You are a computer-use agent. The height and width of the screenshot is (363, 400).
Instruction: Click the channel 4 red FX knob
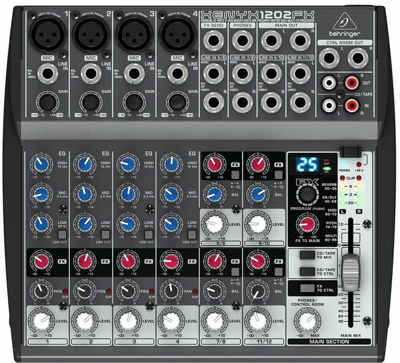[x=171, y=262]
